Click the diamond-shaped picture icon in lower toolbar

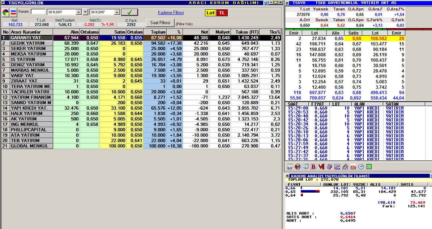(x=345, y=167)
